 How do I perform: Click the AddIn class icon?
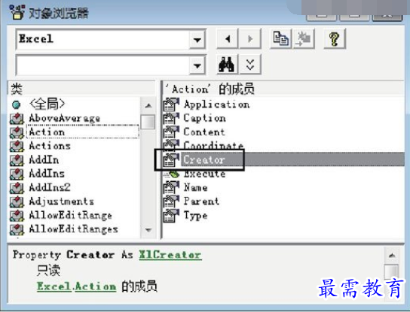(x=17, y=160)
